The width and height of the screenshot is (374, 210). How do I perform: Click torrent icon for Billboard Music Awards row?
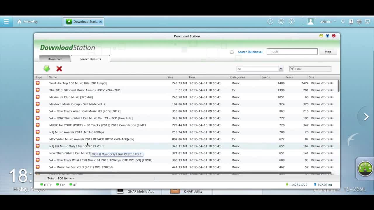pyautogui.click(x=38, y=90)
